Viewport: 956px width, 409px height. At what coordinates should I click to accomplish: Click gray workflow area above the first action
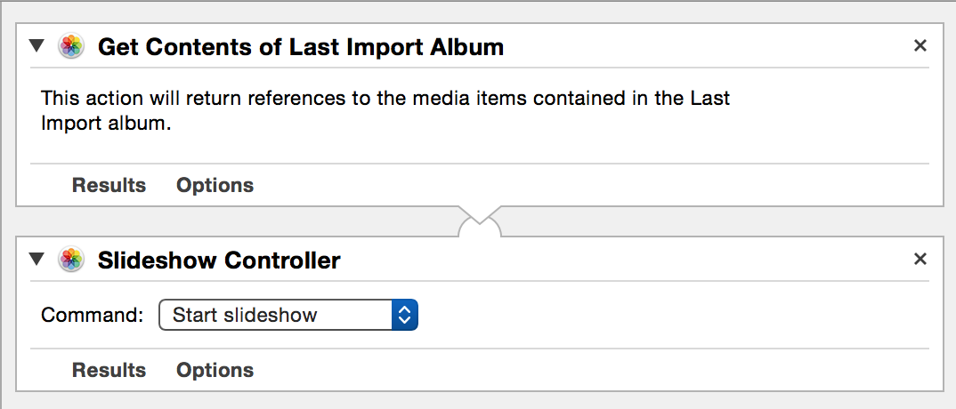479,12
